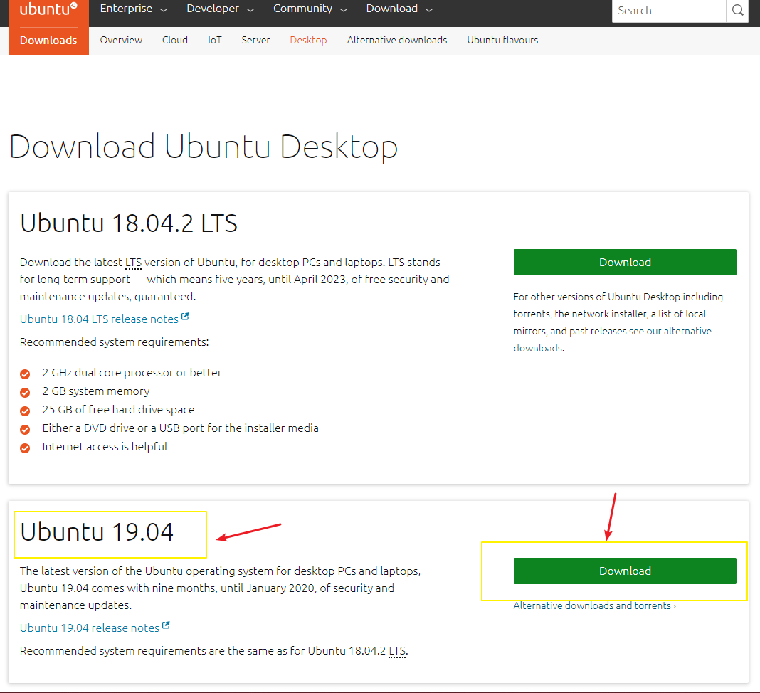Click external link icon beside 19.04 release notes

coord(166,625)
